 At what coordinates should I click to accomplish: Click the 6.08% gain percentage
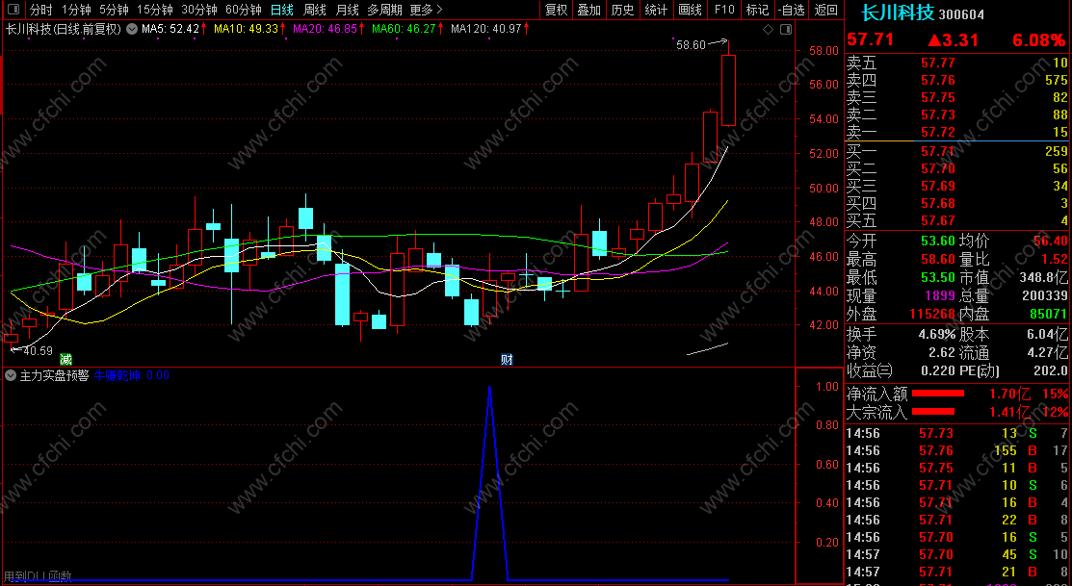pos(1038,40)
